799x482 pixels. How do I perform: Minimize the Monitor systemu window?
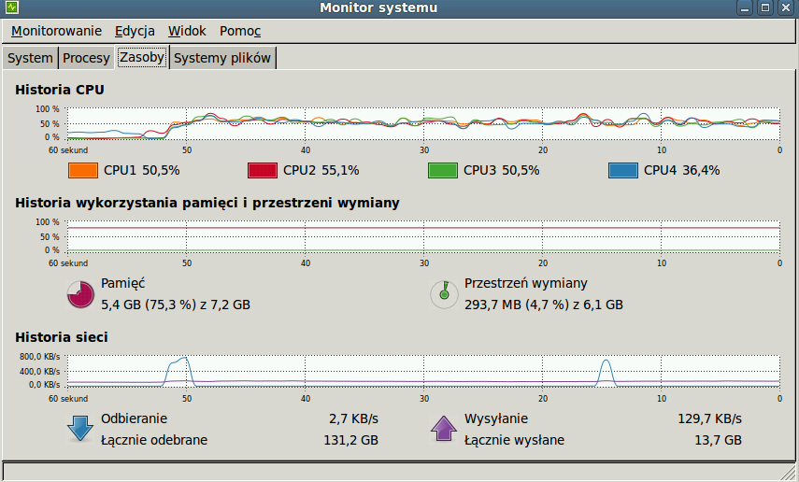pyautogui.click(x=745, y=7)
